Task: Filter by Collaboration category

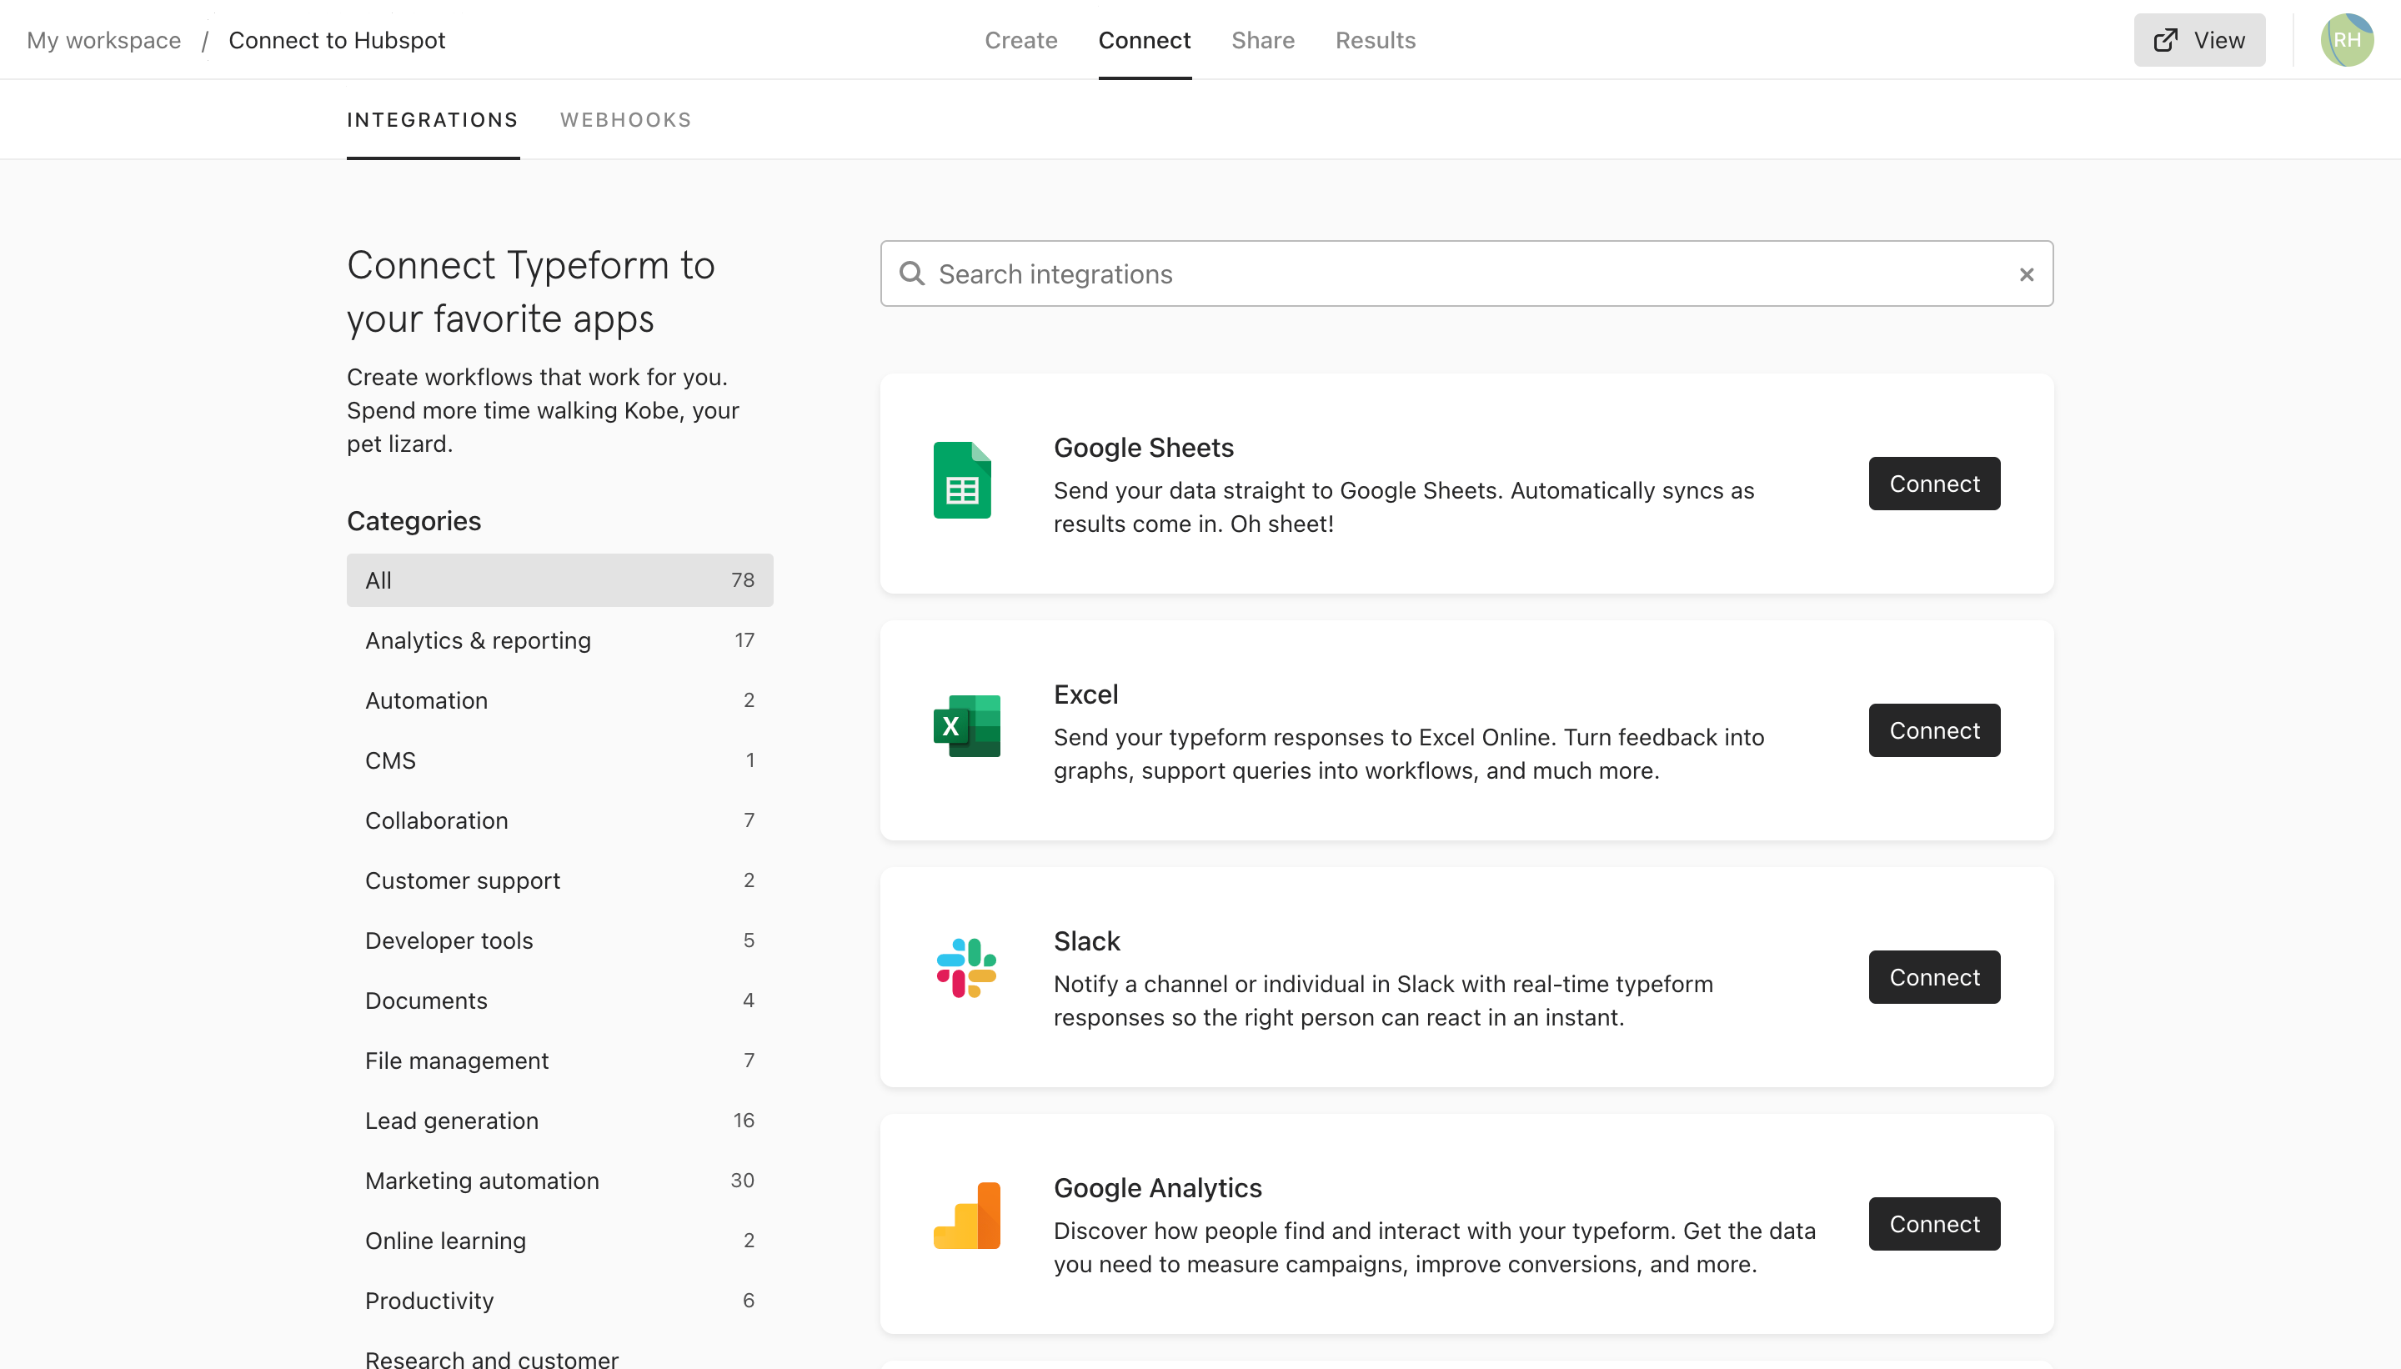Action: point(559,820)
